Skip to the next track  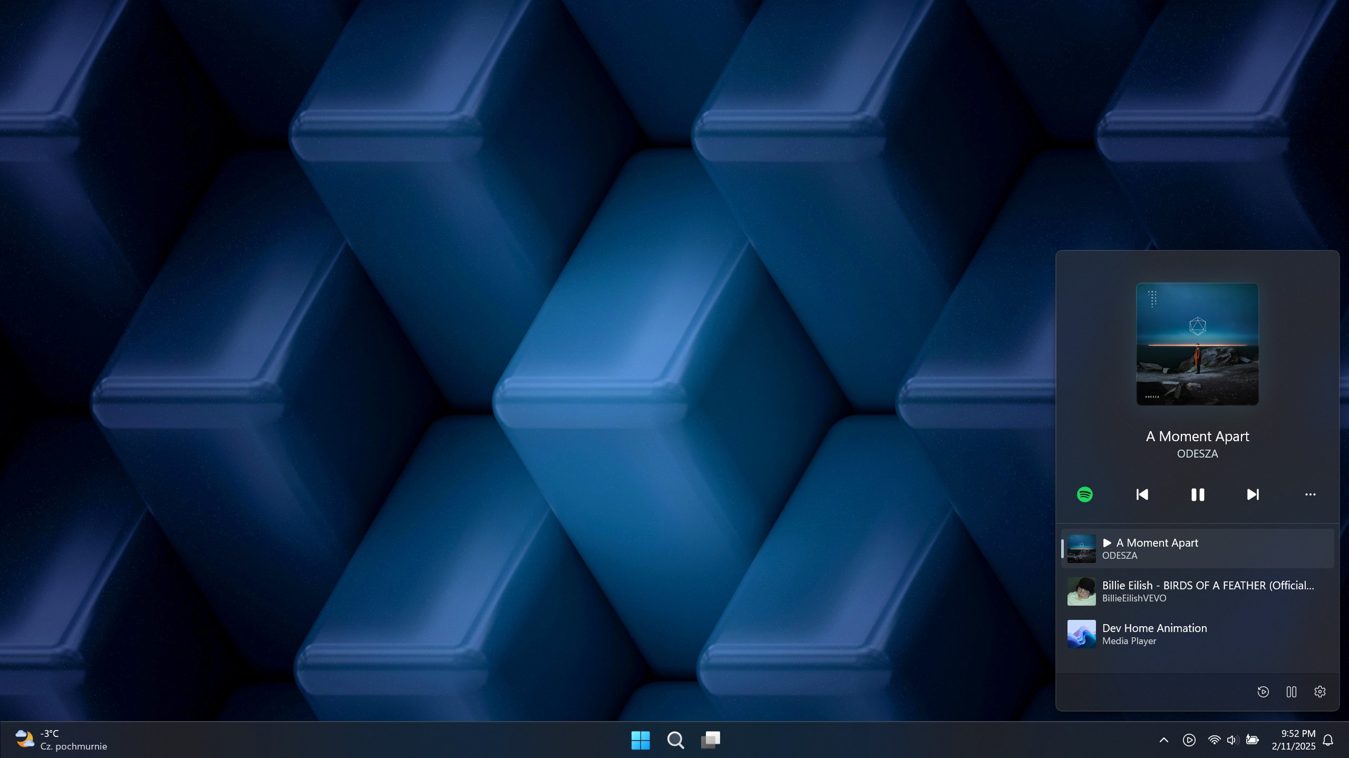click(1253, 494)
